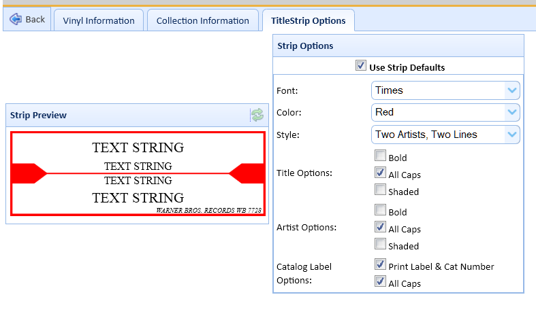Screen dimensions: 536x316
Task: Switch to the Vinyl Information tab
Action: pyautogui.click(x=99, y=20)
